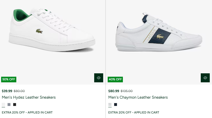This screenshot has width=212, height=118.
Task: Click the 40% OFF badge
Action: (x=115, y=79)
